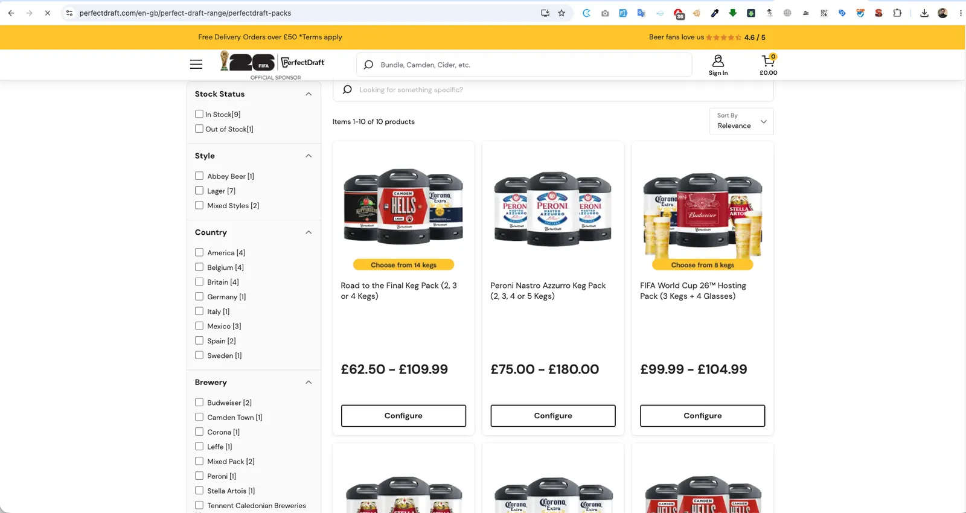Click the PerfectDraft logo
This screenshot has height=513, width=966.
click(303, 62)
